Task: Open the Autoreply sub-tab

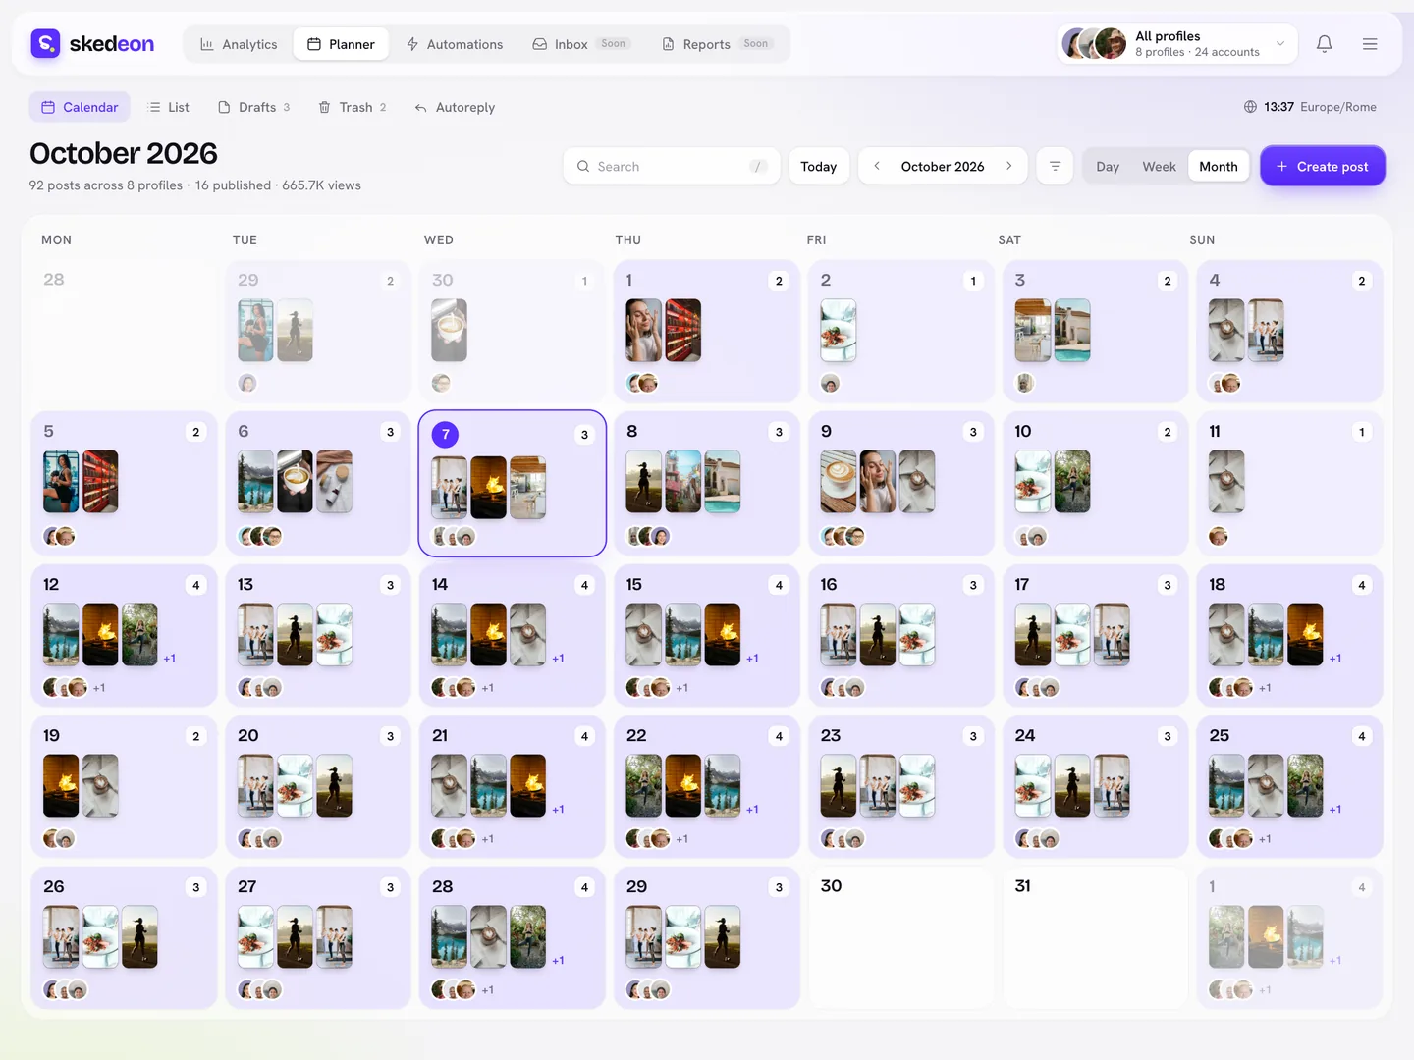Action: click(455, 107)
